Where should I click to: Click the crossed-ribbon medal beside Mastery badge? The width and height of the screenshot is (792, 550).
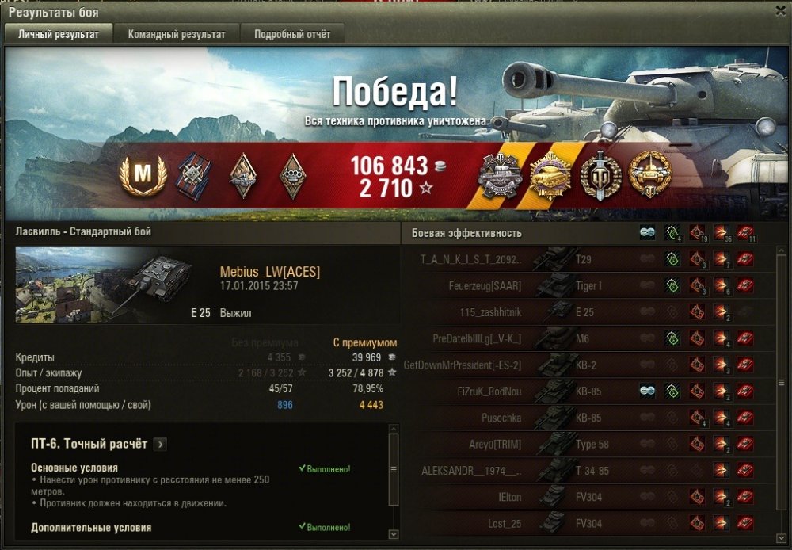click(x=193, y=175)
